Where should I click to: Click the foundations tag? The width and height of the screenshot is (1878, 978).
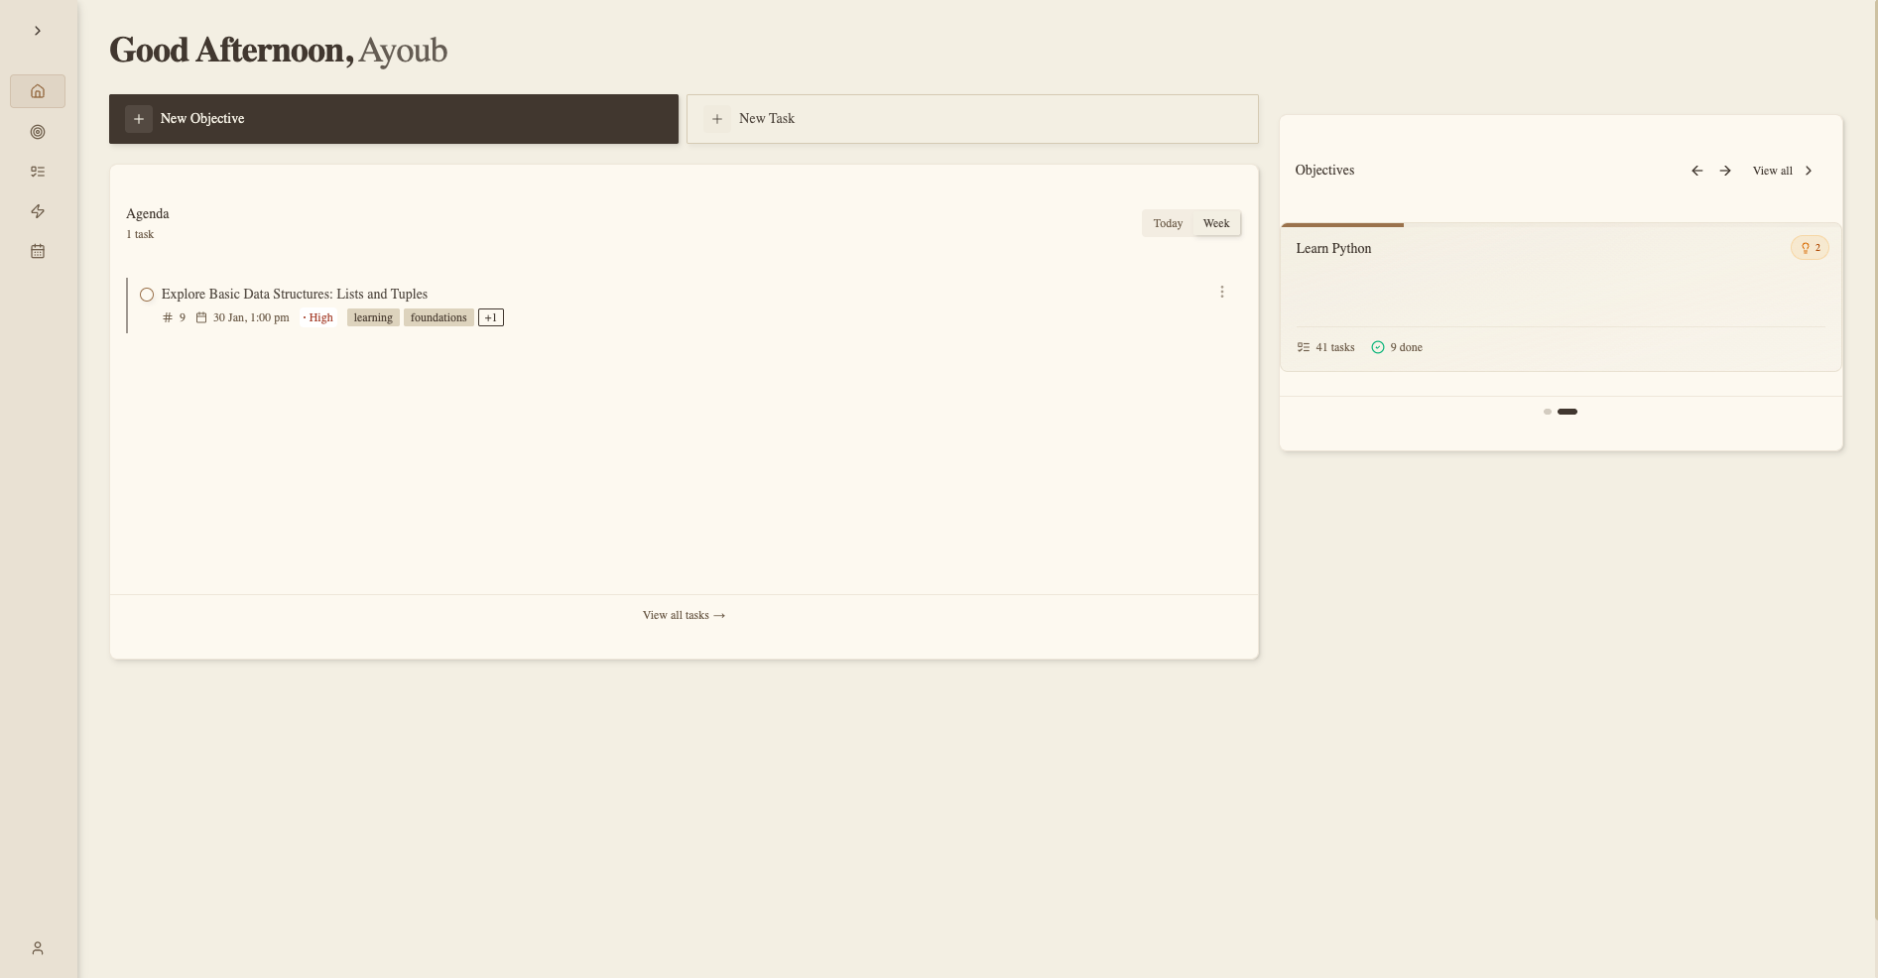(438, 317)
